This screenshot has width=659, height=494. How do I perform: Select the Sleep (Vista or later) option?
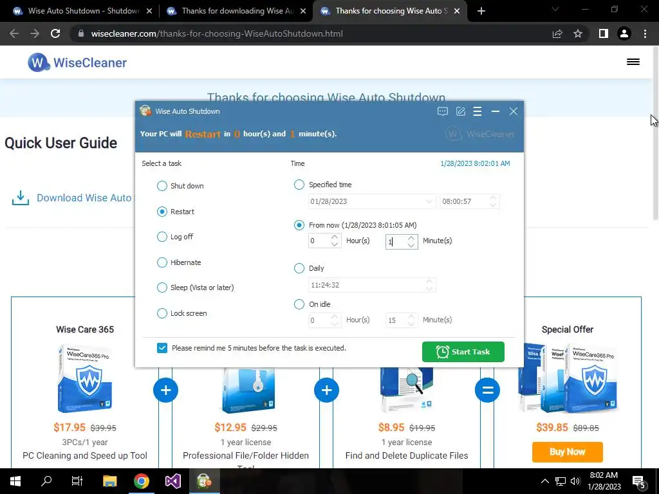(x=162, y=288)
